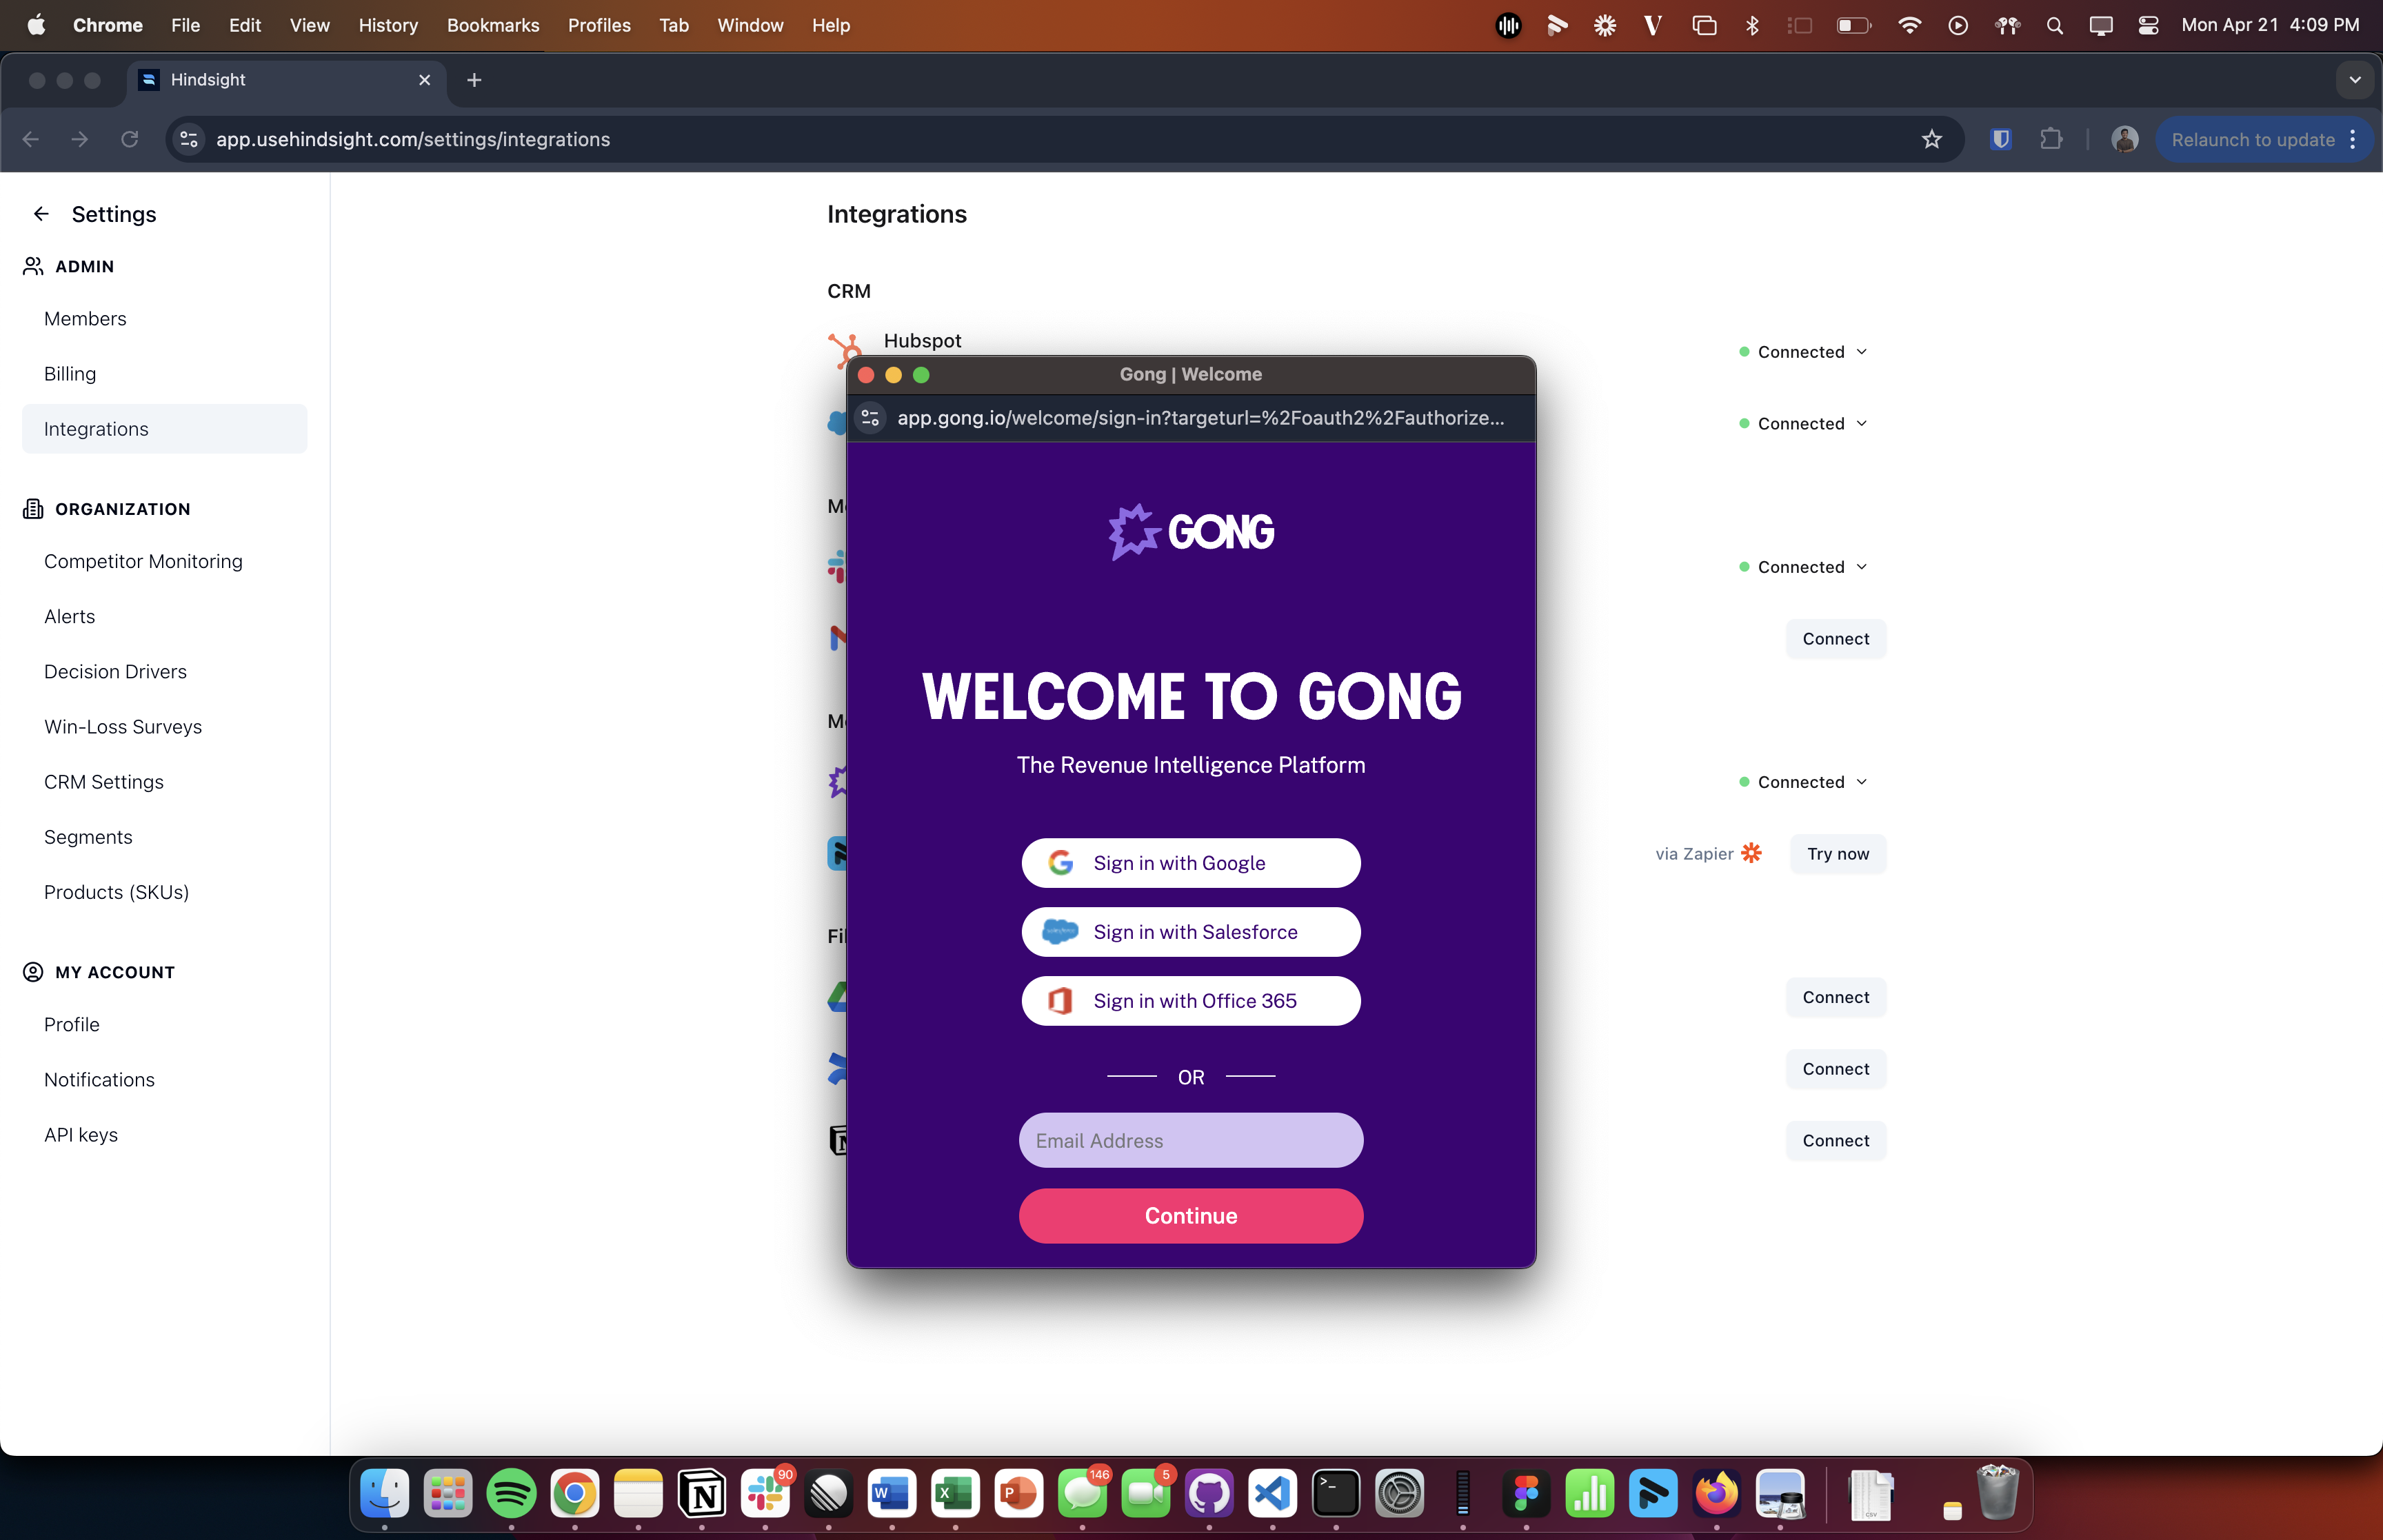Viewport: 2383px width, 1540px height.
Task: Select Integrations in sidebar
Action: (164, 429)
